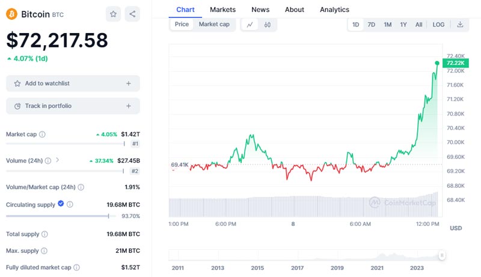Click the pie icon in Track in portfolio

pyautogui.click(x=17, y=106)
